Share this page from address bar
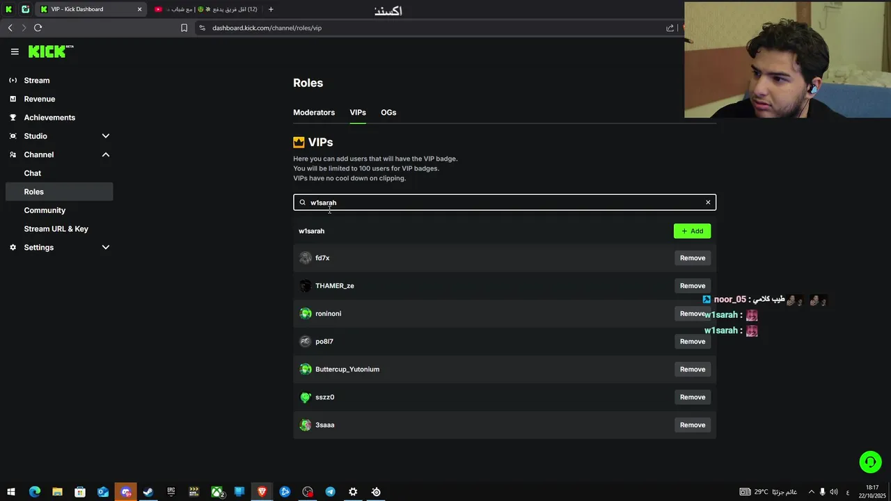The image size is (891, 501). (x=670, y=28)
